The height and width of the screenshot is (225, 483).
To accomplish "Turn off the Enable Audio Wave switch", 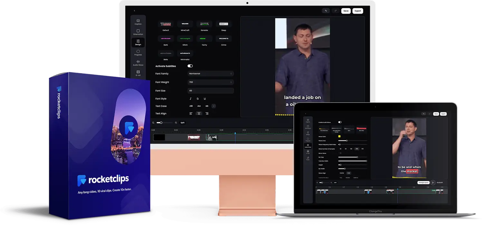I will point(340,122).
